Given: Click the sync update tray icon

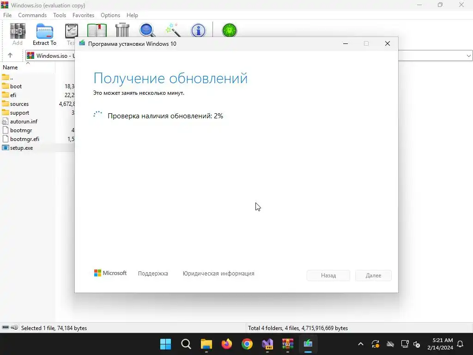Looking at the screenshot, I should (x=376, y=344).
